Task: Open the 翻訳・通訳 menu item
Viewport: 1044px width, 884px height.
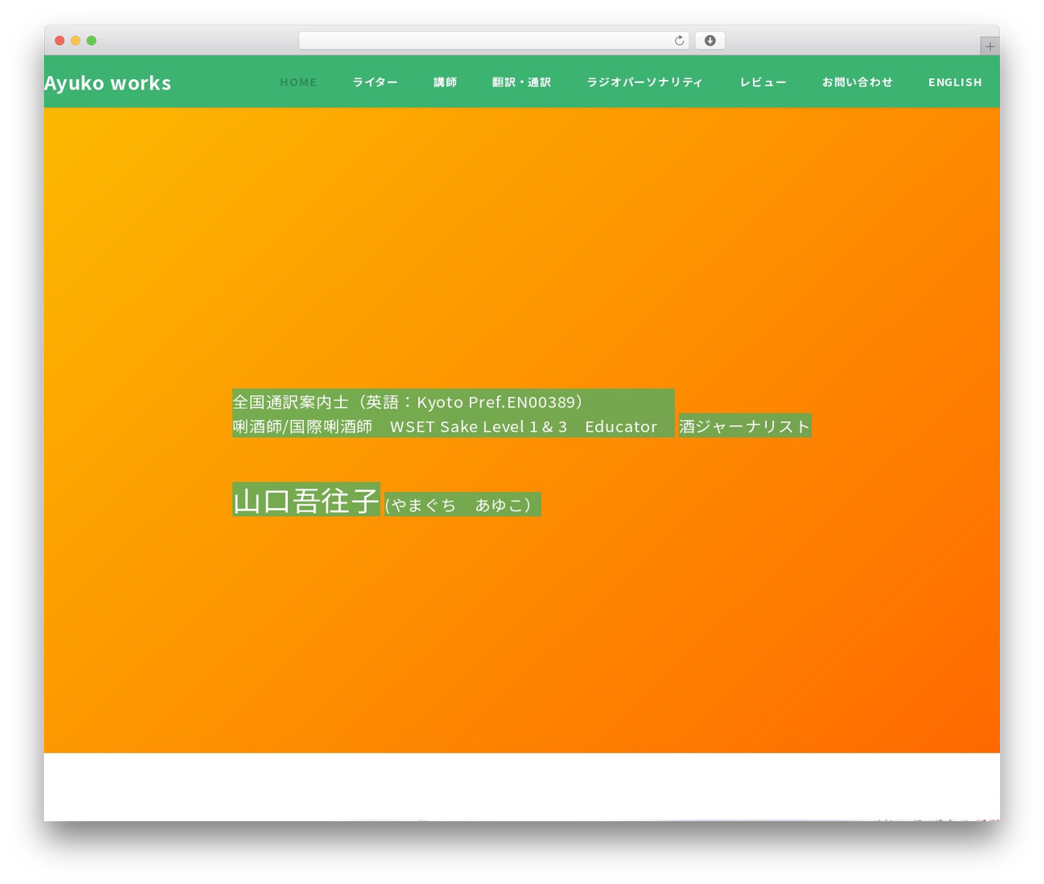Action: [522, 82]
